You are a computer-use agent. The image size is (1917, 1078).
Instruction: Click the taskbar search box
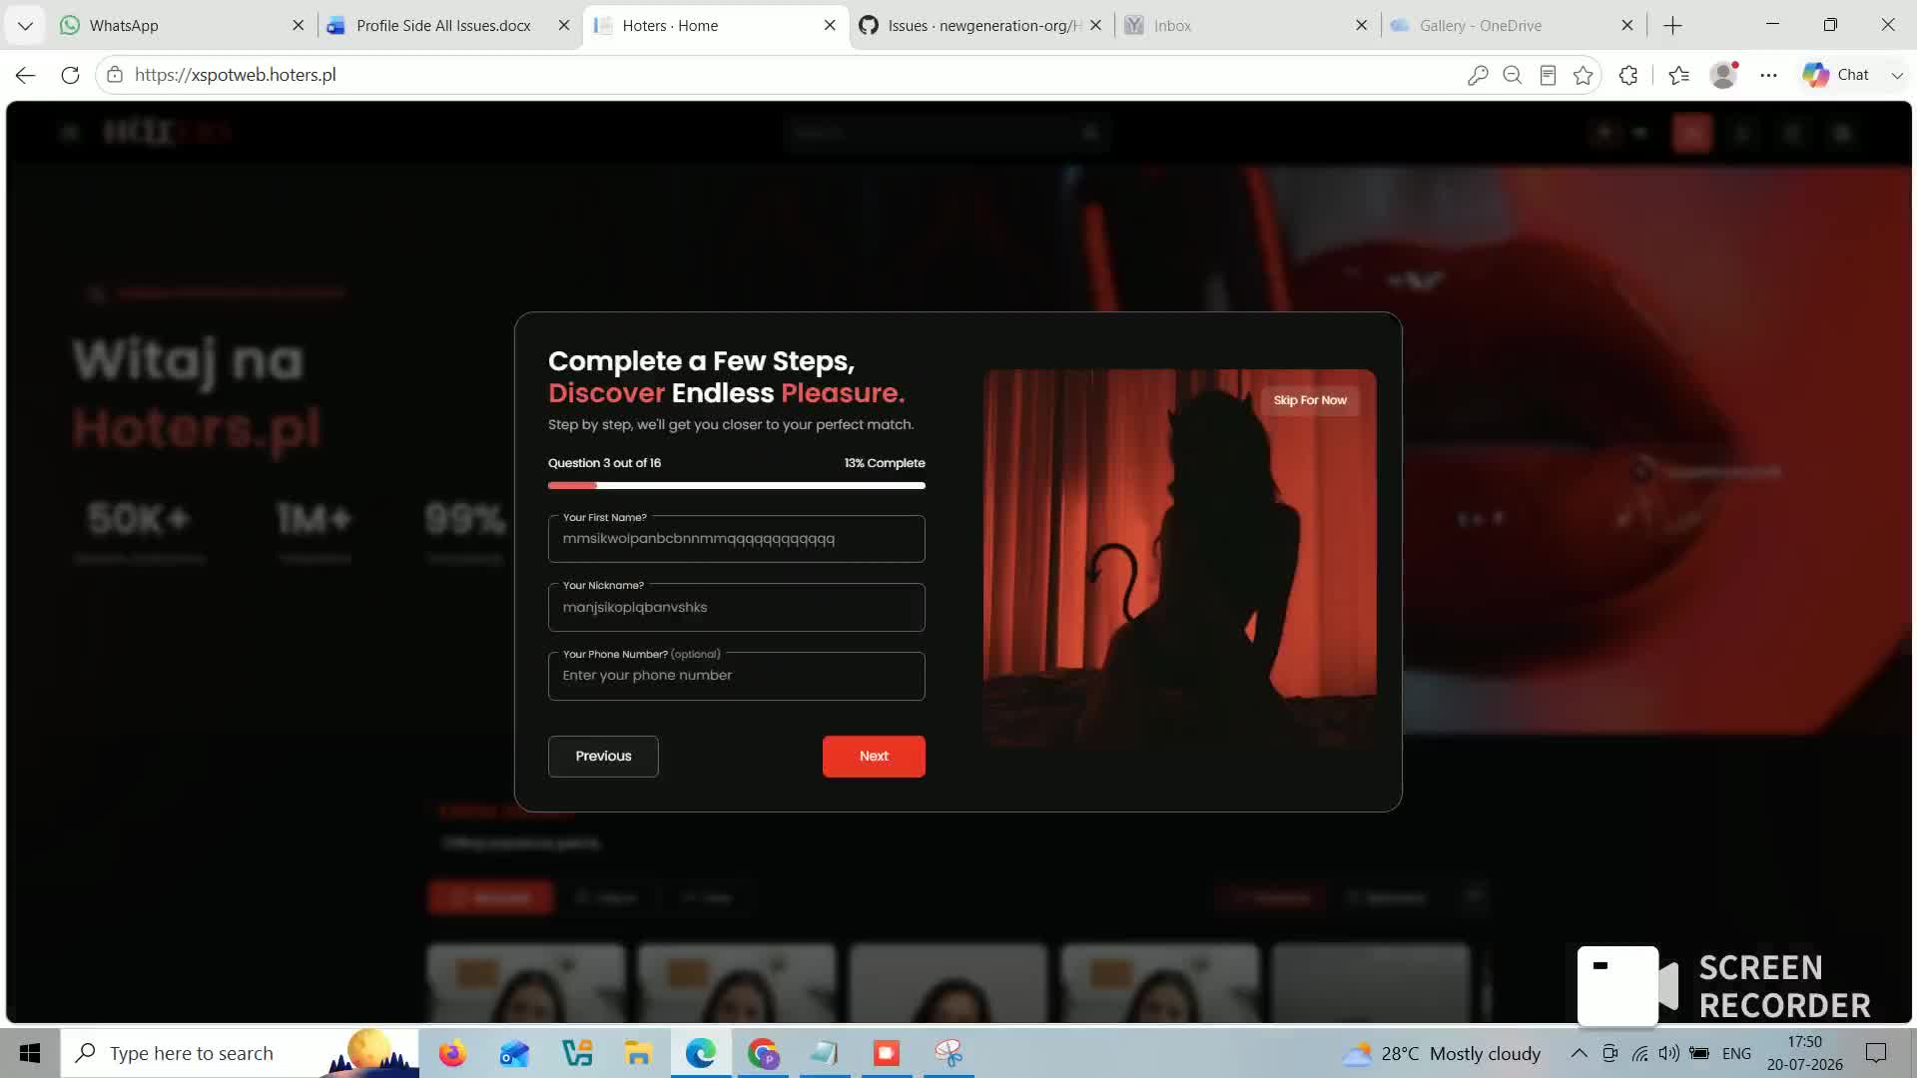pos(240,1053)
